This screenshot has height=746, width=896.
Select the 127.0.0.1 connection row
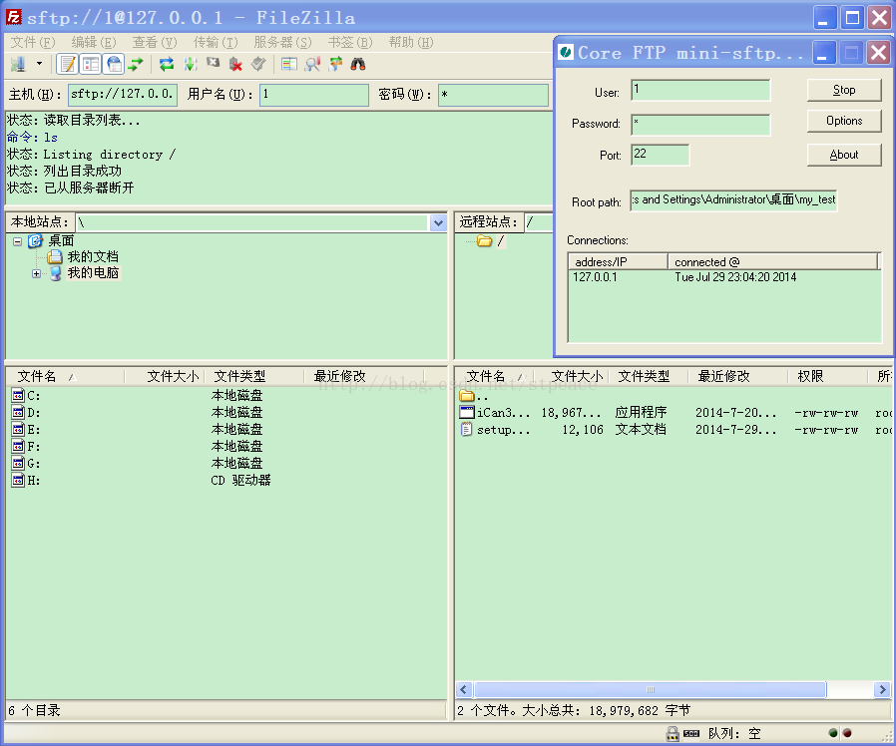723,277
